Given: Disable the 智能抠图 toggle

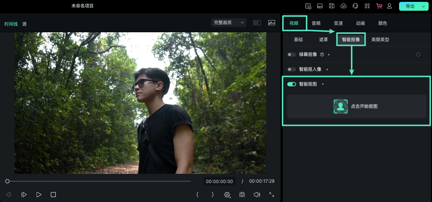Looking at the screenshot, I should 291,84.
